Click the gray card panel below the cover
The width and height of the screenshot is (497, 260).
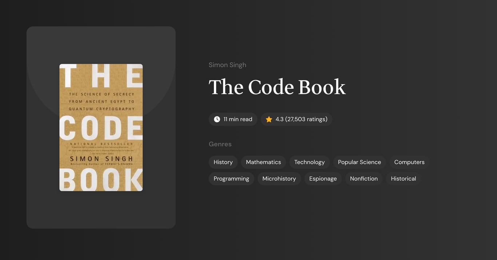101,210
